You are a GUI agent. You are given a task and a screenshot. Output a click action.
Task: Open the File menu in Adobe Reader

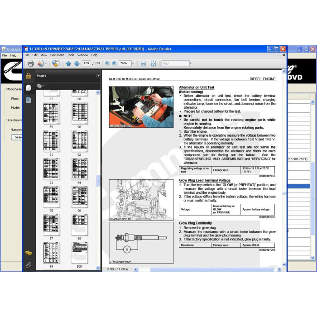coord(27,55)
